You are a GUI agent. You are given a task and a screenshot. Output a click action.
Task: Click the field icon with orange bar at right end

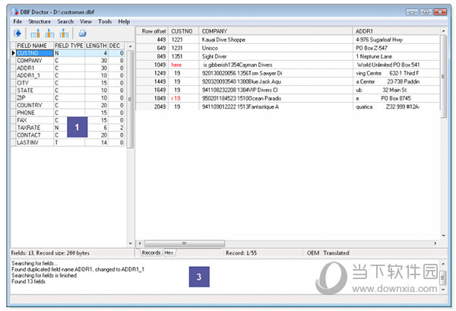[x=35, y=33]
